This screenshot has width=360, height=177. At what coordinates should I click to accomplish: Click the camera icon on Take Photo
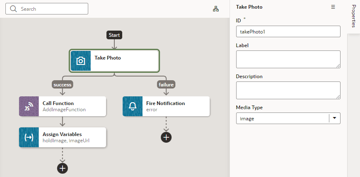[81, 61]
